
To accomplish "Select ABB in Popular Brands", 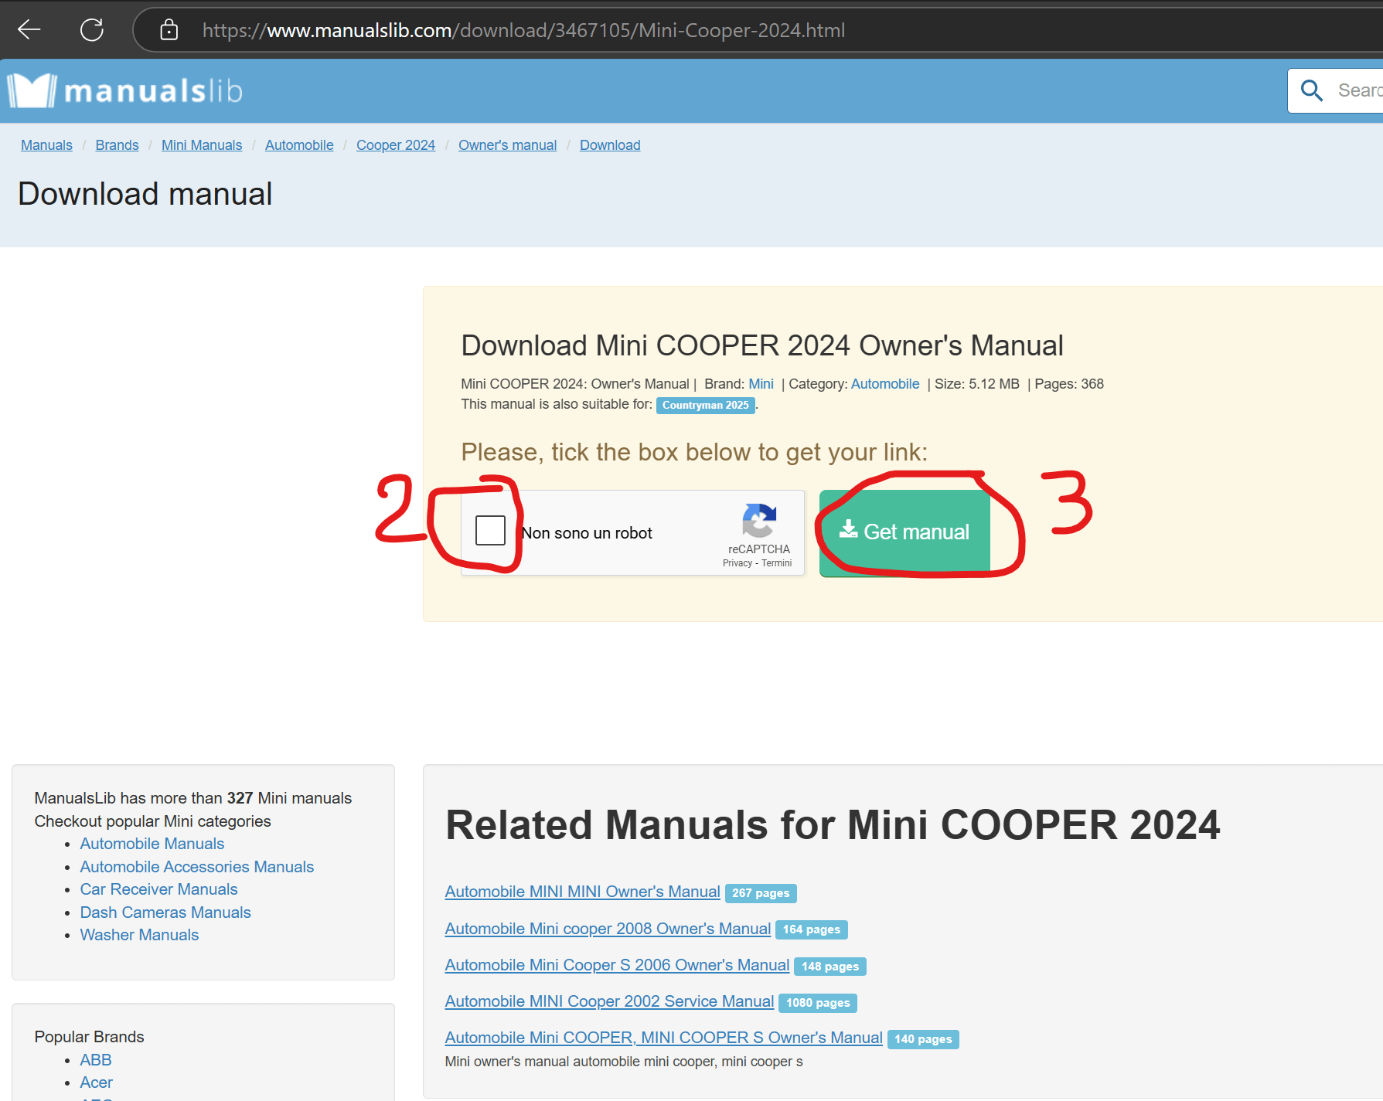I will pyautogui.click(x=96, y=1060).
